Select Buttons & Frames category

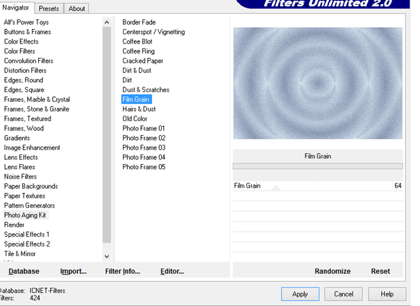pyautogui.click(x=27, y=32)
